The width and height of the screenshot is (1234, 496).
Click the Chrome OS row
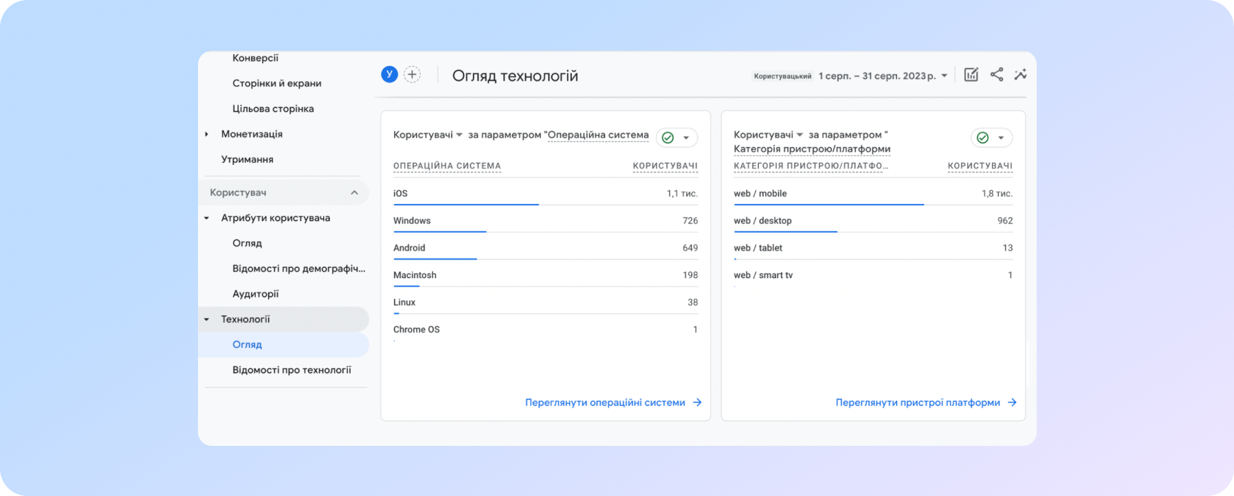coord(545,330)
